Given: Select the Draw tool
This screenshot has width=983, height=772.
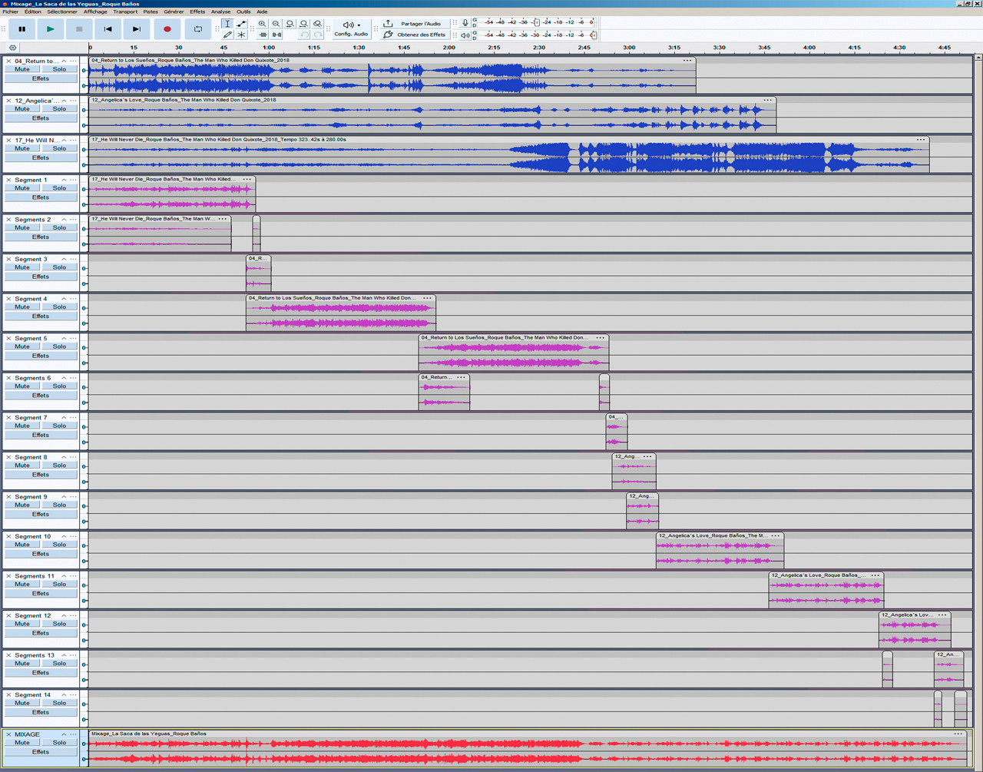Looking at the screenshot, I should tap(228, 34).
